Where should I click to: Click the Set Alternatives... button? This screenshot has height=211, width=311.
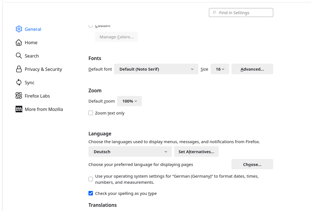196,152
